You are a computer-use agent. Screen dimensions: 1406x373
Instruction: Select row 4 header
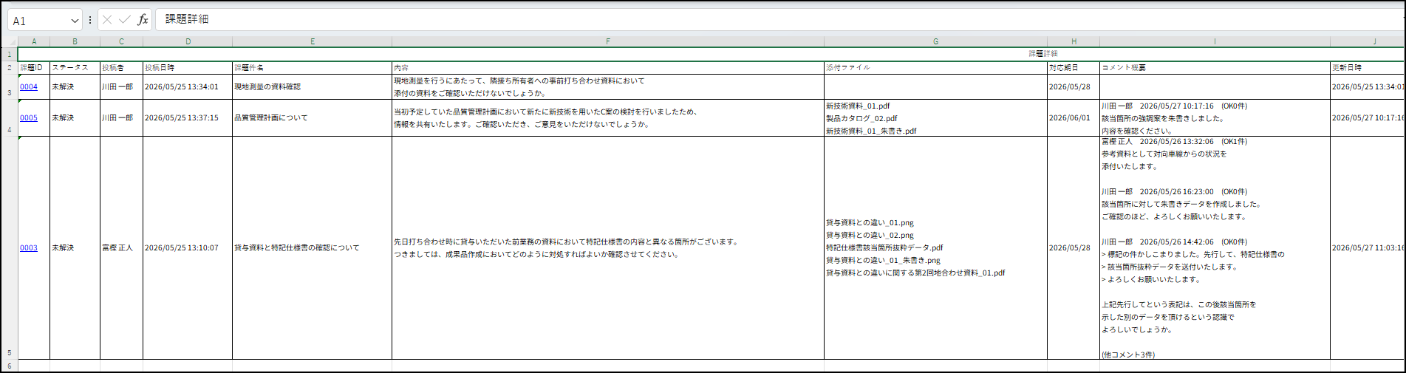coord(10,118)
